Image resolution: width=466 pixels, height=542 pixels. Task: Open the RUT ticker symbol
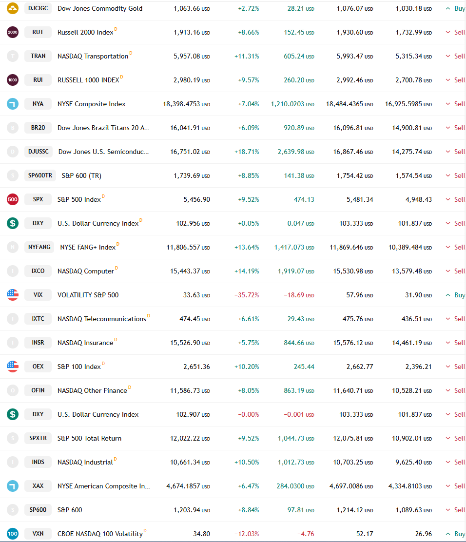(x=38, y=32)
